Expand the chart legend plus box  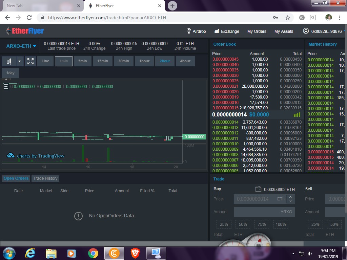[x=6, y=86]
